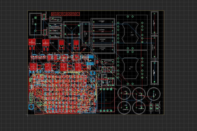Click the red pad labeled RGT
The height and width of the screenshot is (131, 197).
[x=33, y=67]
